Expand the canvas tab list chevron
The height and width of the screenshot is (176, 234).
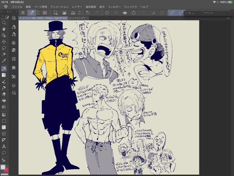(x=228, y=18)
